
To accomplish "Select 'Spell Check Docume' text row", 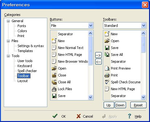I will (x=125, y=82).
